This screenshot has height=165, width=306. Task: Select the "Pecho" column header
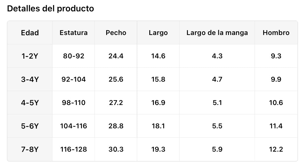(x=116, y=33)
